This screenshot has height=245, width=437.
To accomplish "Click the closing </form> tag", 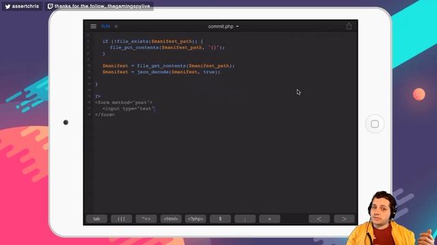I will click(x=104, y=115).
